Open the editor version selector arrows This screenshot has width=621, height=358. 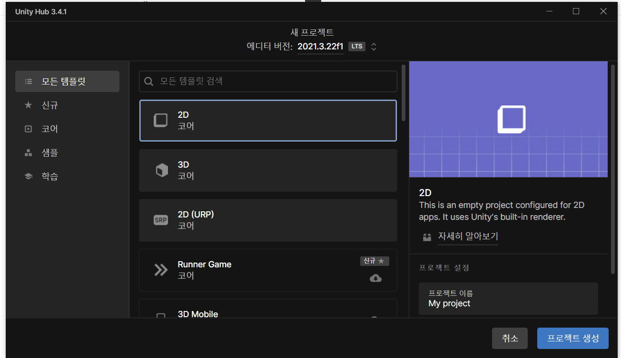[x=374, y=47]
